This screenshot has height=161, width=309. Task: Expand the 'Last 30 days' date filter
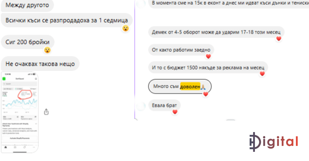tap(8, 89)
